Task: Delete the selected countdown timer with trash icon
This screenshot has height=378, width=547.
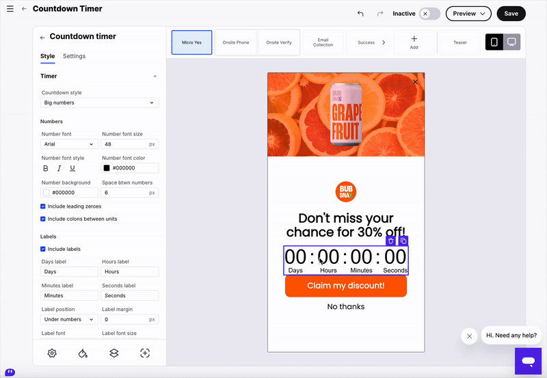Action: click(x=390, y=241)
